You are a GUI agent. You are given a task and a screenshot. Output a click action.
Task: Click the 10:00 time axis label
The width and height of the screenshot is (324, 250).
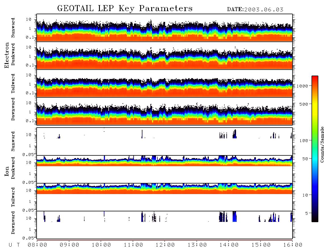pos(101,245)
